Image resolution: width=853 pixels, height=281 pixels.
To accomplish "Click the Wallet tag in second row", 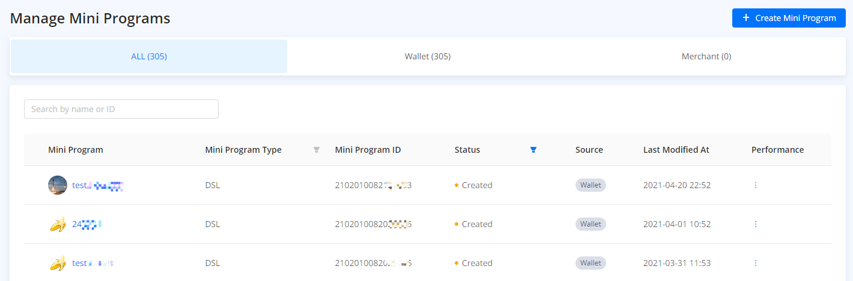I will (590, 224).
